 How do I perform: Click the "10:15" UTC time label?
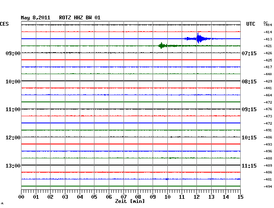click(249, 138)
